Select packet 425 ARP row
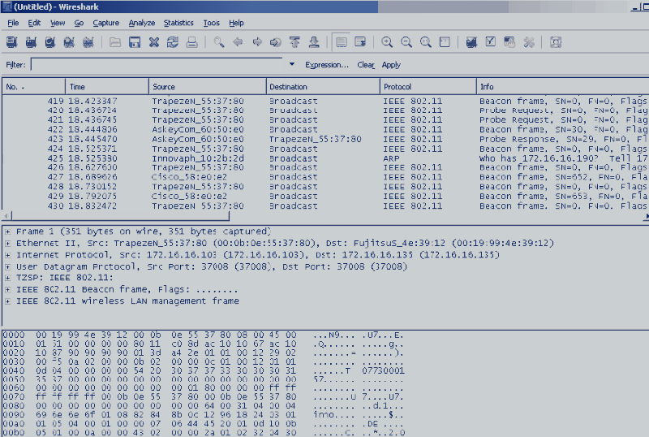649x437 pixels. click(325, 158)
